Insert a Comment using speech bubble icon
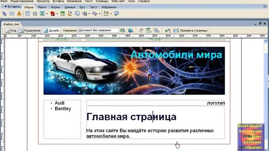 pyautogui.click(x=77, y=13)
